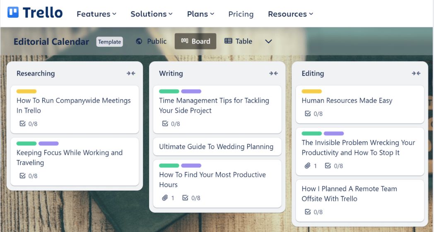Click the Trello wordmark
Screen dimensions: 434x232
click(x=43, y=13)
